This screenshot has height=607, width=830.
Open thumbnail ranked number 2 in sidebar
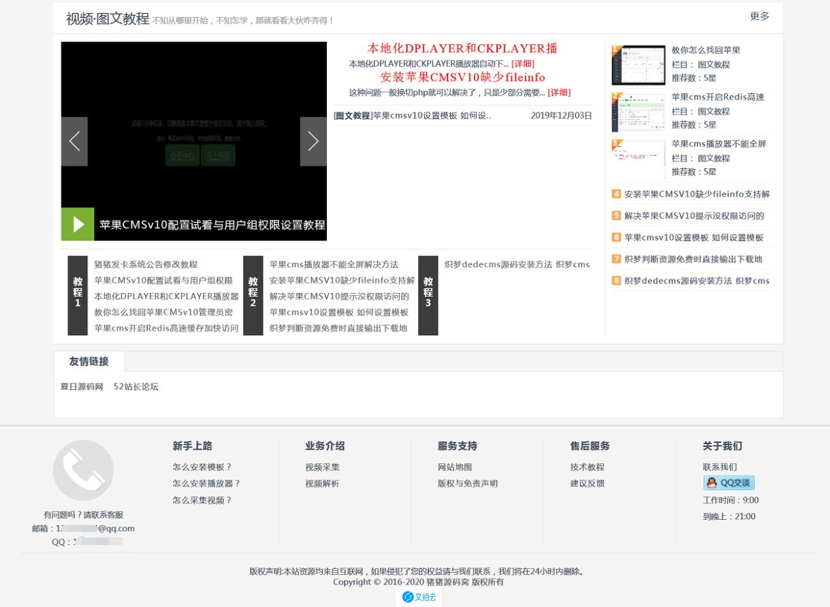point(638,112)
